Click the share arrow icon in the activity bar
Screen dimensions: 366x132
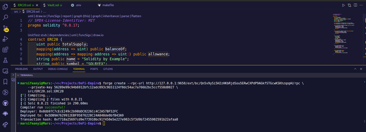click(x=5, y=124)
